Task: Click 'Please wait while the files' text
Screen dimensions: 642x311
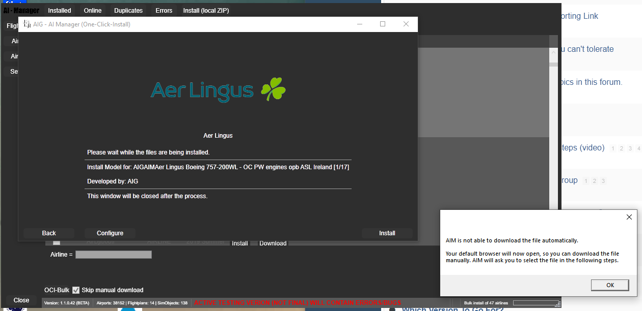Action: [148, 152]
